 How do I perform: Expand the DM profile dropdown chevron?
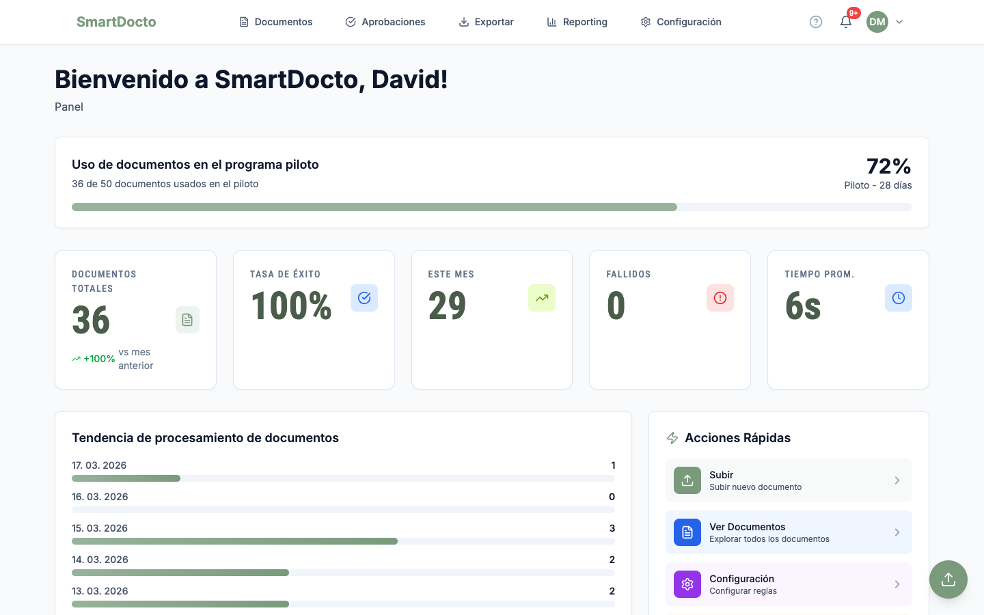(x=899, y=22)
